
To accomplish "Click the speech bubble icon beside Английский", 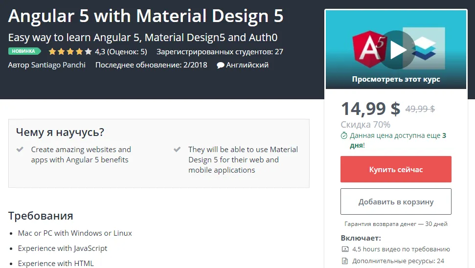I will pyautogui.click(x=221, y=65).
